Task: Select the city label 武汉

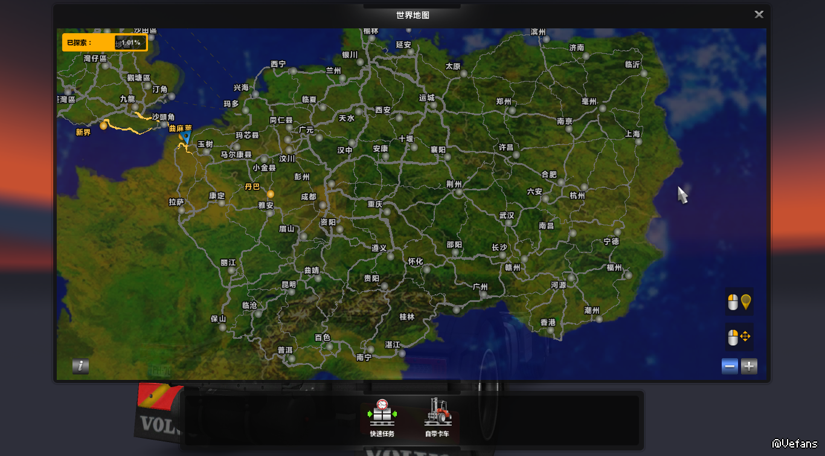Action: coord(507,216)
